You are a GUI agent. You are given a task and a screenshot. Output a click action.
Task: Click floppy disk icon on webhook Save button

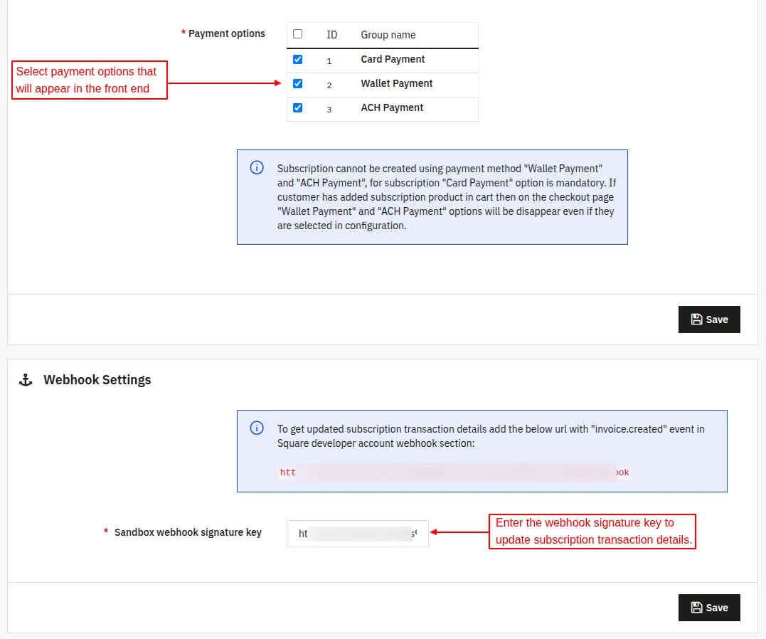tap(696, 607)
